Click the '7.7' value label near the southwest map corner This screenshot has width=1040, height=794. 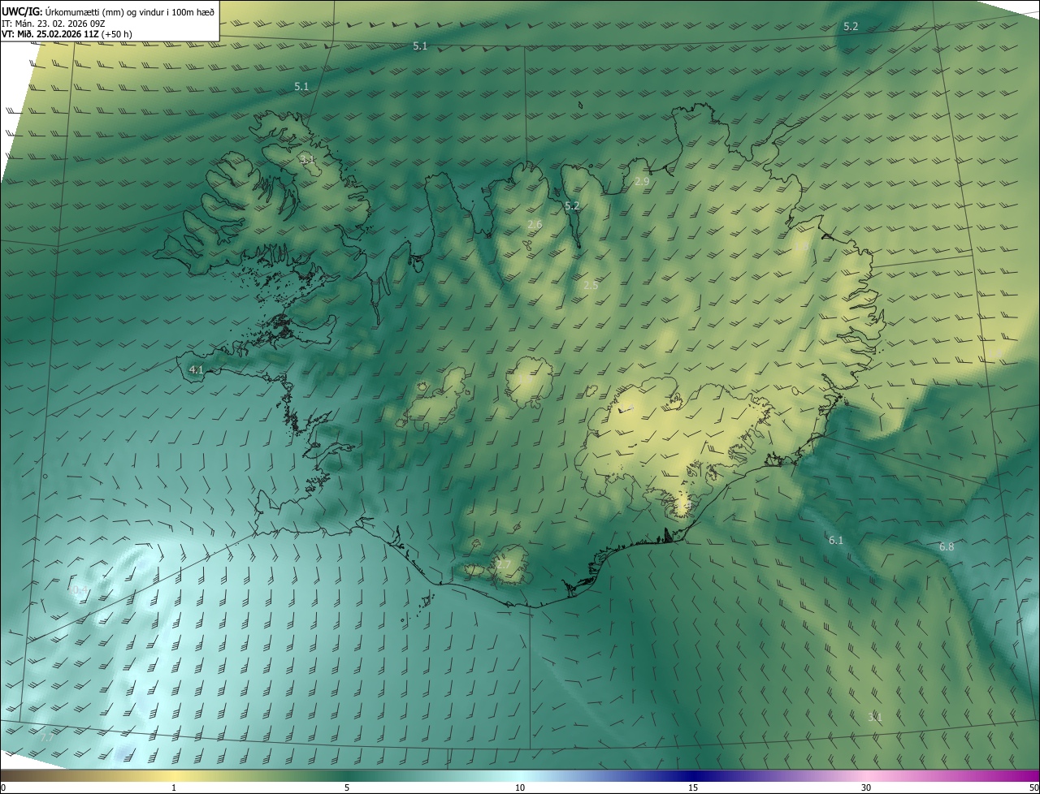tap(46, 737)
